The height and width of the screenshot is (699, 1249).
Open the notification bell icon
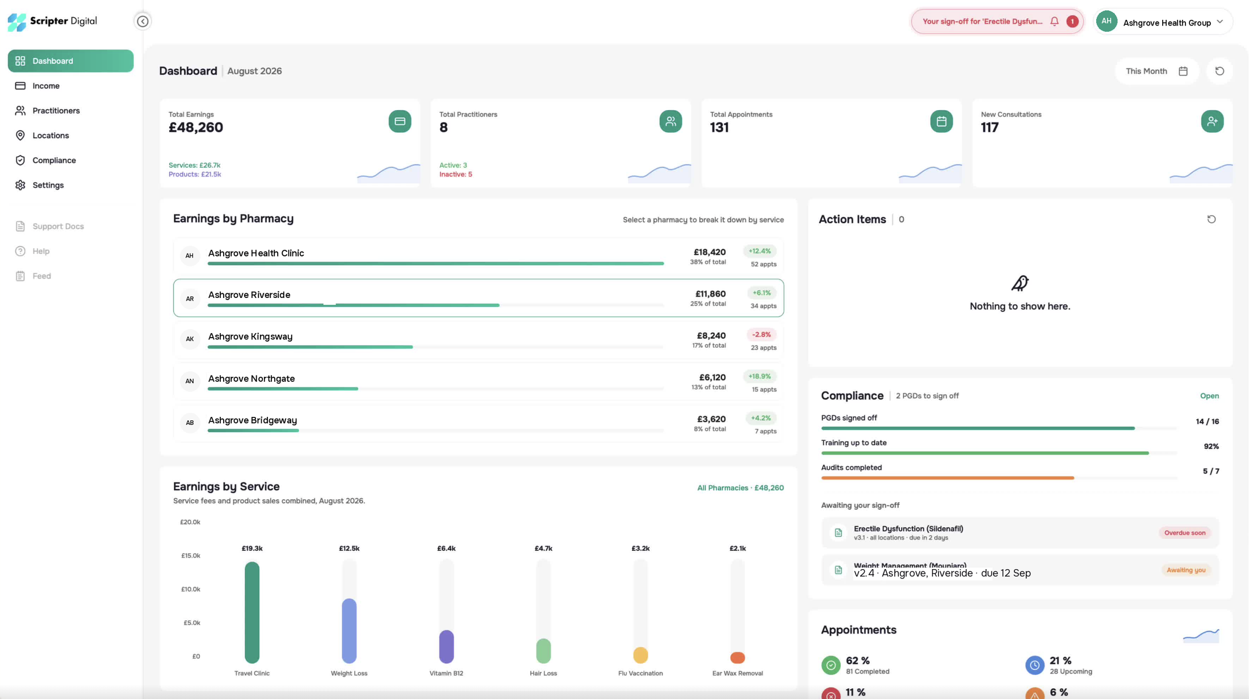[1054, 22]
